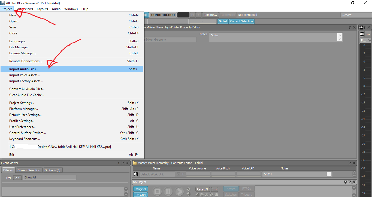The height and width of the screenshot is (197, 372).
Task: Toggle the Global scope button
Action: pos(223,21)
